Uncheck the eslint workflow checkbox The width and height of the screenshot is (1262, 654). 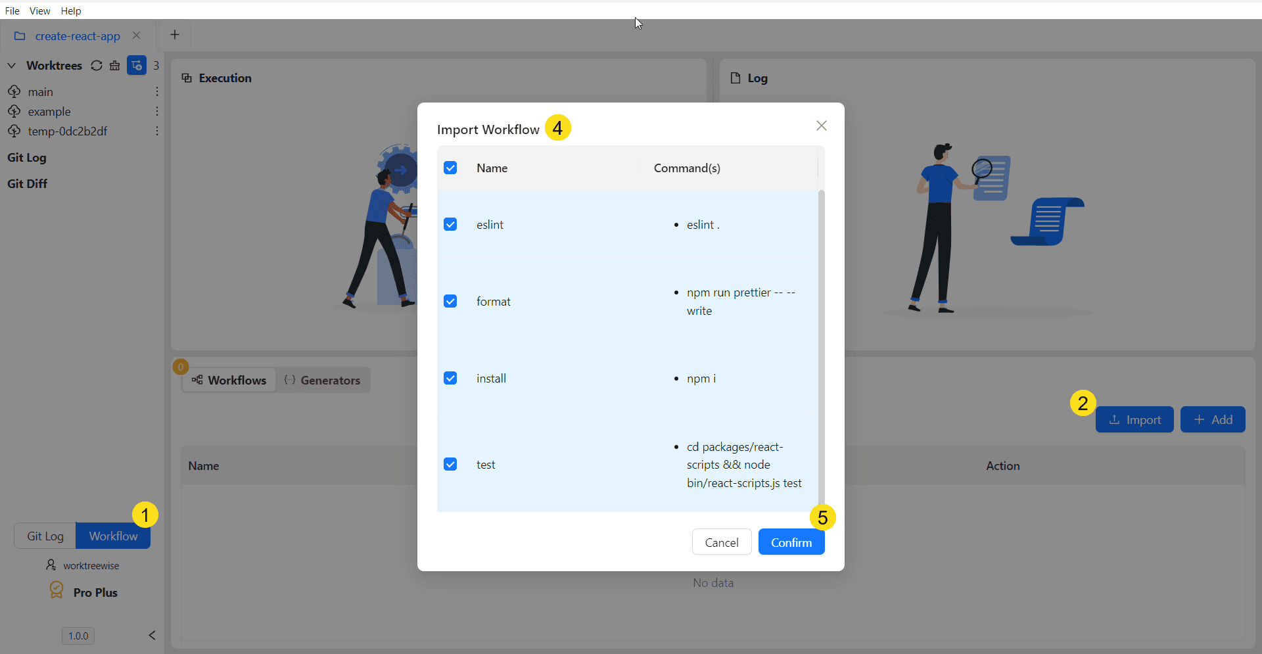[x=450, y=225]
